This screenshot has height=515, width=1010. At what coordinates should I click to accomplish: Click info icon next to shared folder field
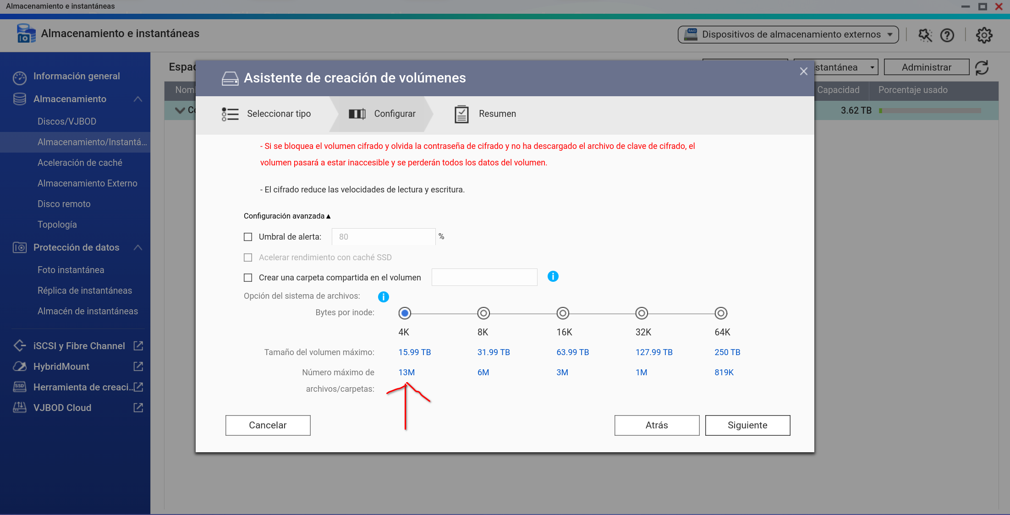(x=553, y=276)
